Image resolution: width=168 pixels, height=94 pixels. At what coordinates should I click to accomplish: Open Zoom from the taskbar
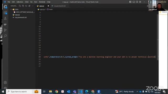click(99, 92)
